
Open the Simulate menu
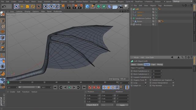56,2
